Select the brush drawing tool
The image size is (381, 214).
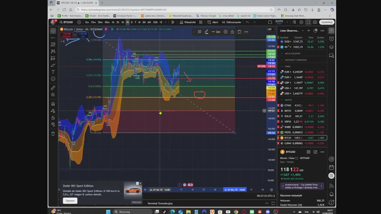pos(53,65)
